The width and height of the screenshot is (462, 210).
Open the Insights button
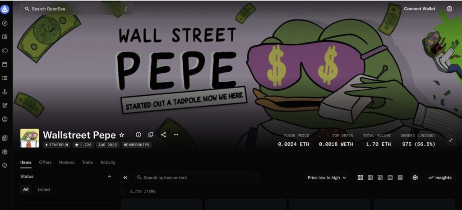tap(440, 177)
